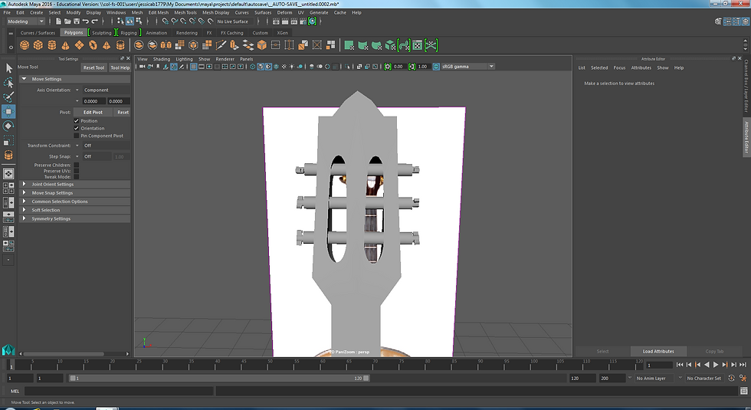Click the New Scene icon
Image resolution: width=751 pixels, height=410 pixels.
(58, 21)
